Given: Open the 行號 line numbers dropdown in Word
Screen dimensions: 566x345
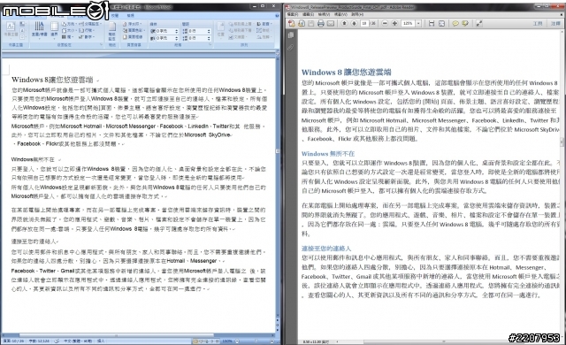Looking at the screenshot, I should point(86,30).
